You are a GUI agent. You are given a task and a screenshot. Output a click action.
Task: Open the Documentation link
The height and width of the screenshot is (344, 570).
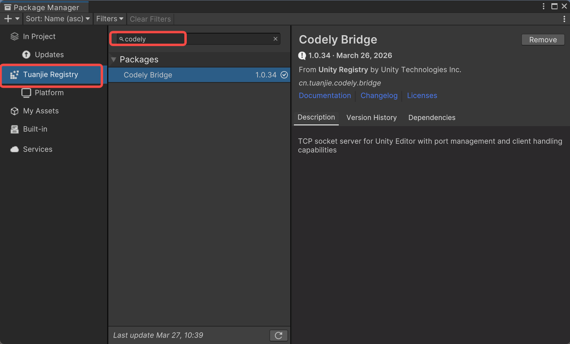(x=325, y=95)
